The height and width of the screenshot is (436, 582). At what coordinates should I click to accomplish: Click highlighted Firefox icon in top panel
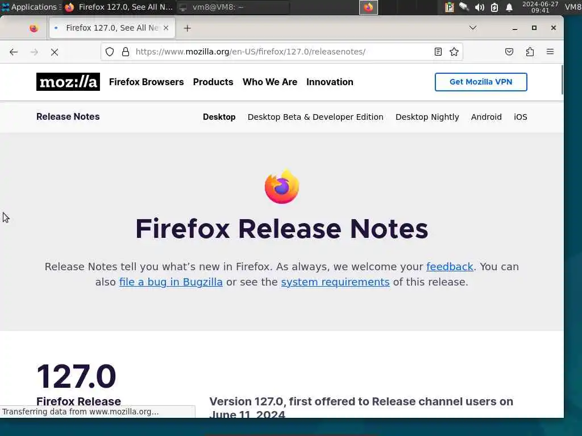pyautogui.click(x=368, y=7)
